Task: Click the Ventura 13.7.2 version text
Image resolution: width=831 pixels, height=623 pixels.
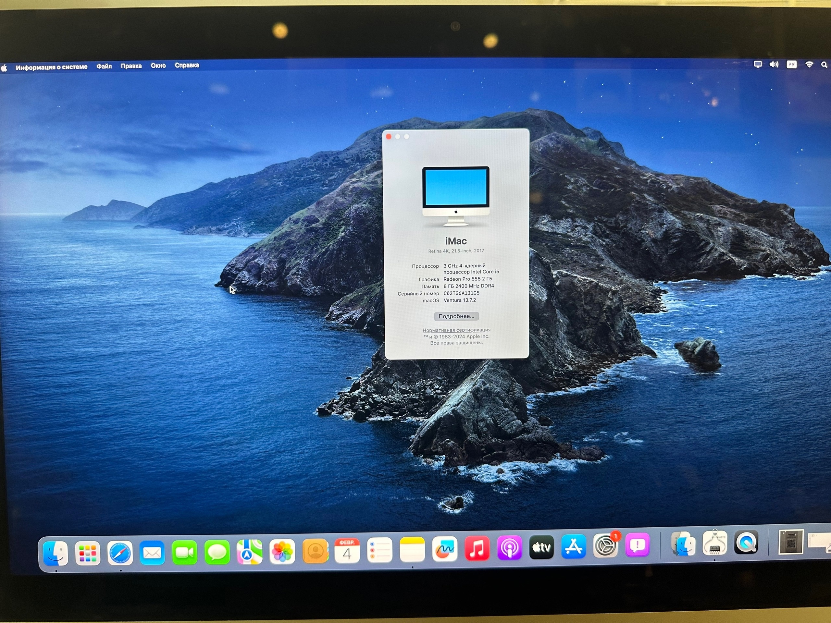Action: click(x=459, y=300)
